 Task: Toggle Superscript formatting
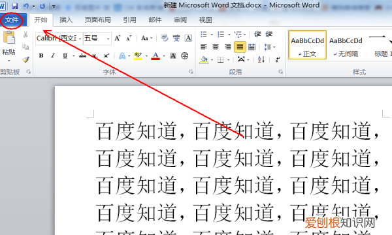pos(106,55)
